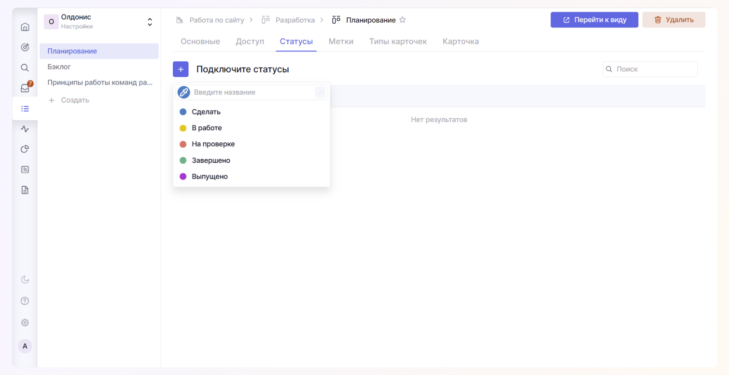Open the activity pulse icon
Image resolution: width=729 pixels, height=375 pixels.
point(25,129)
